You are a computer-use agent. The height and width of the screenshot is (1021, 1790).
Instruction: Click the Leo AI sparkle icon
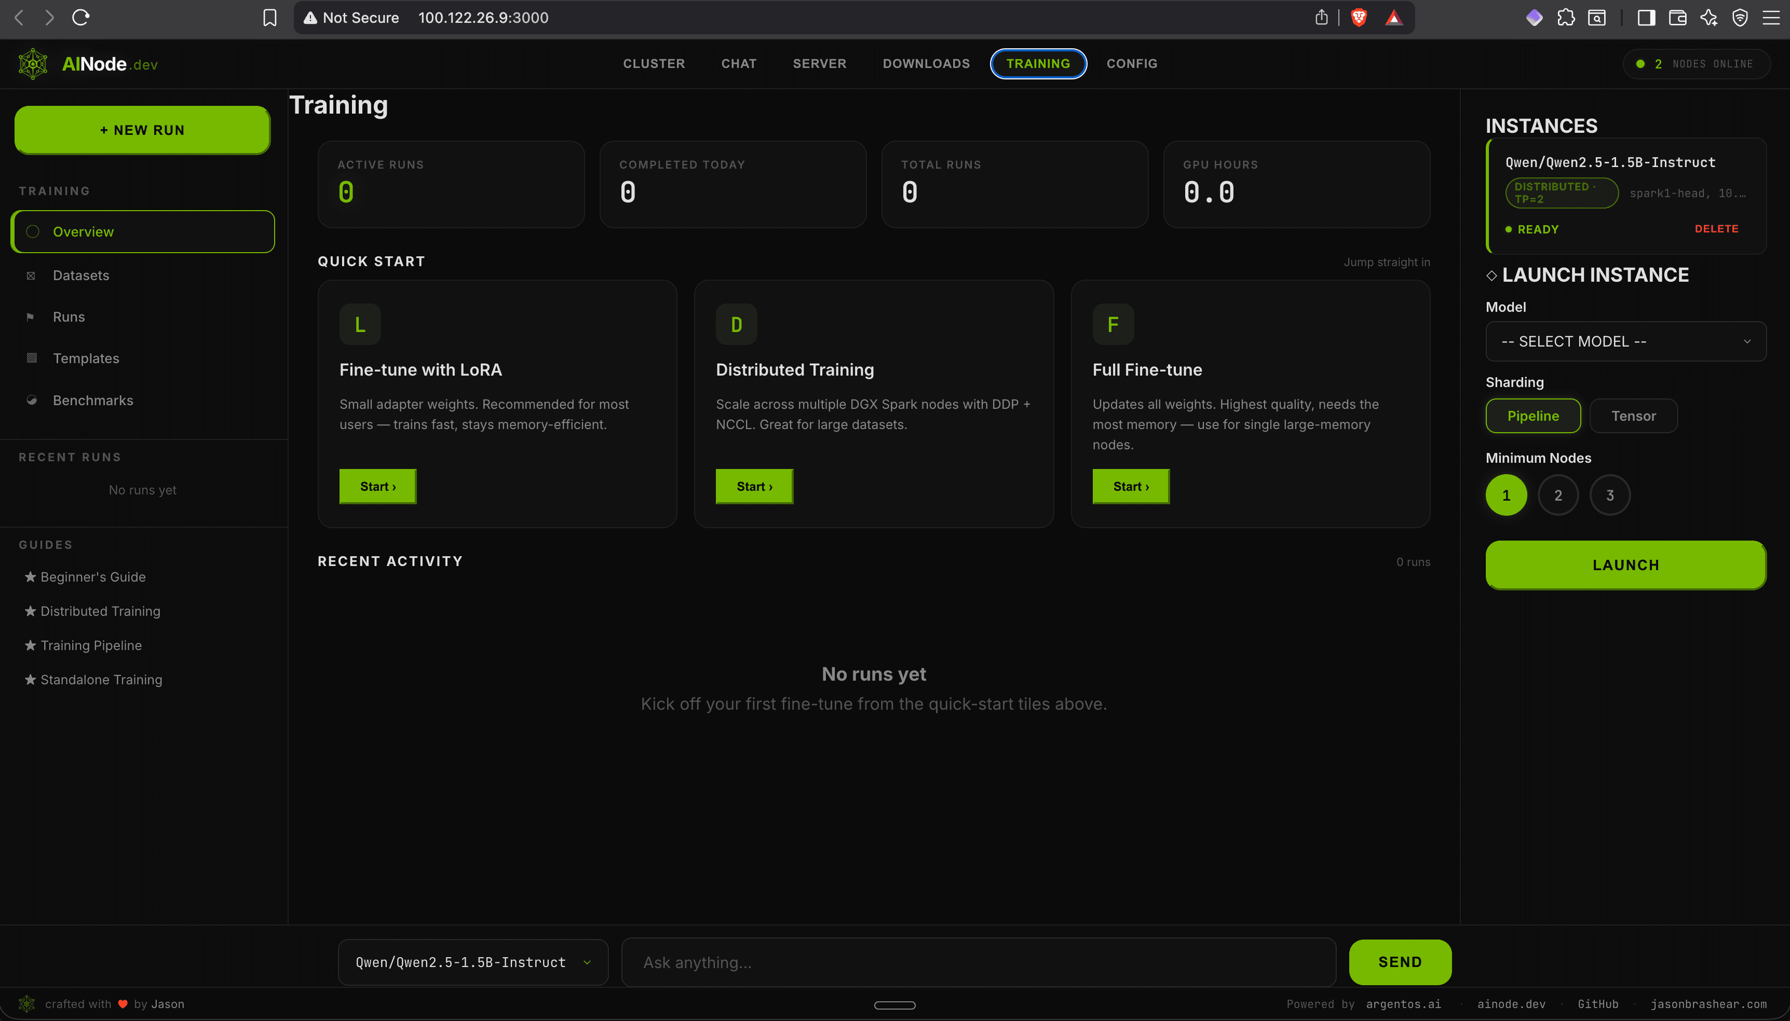click(1710, 18)
